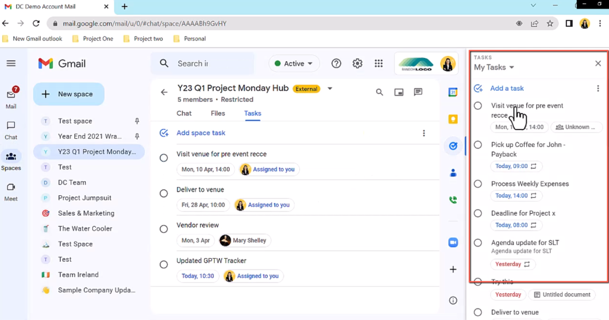Toggle Google Tasks side panel icon

pos(453,146)
